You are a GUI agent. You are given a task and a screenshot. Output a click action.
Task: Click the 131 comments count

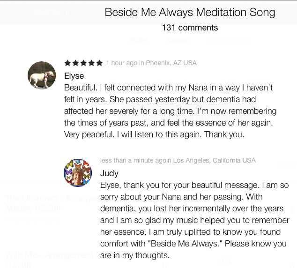click(190, 28)
